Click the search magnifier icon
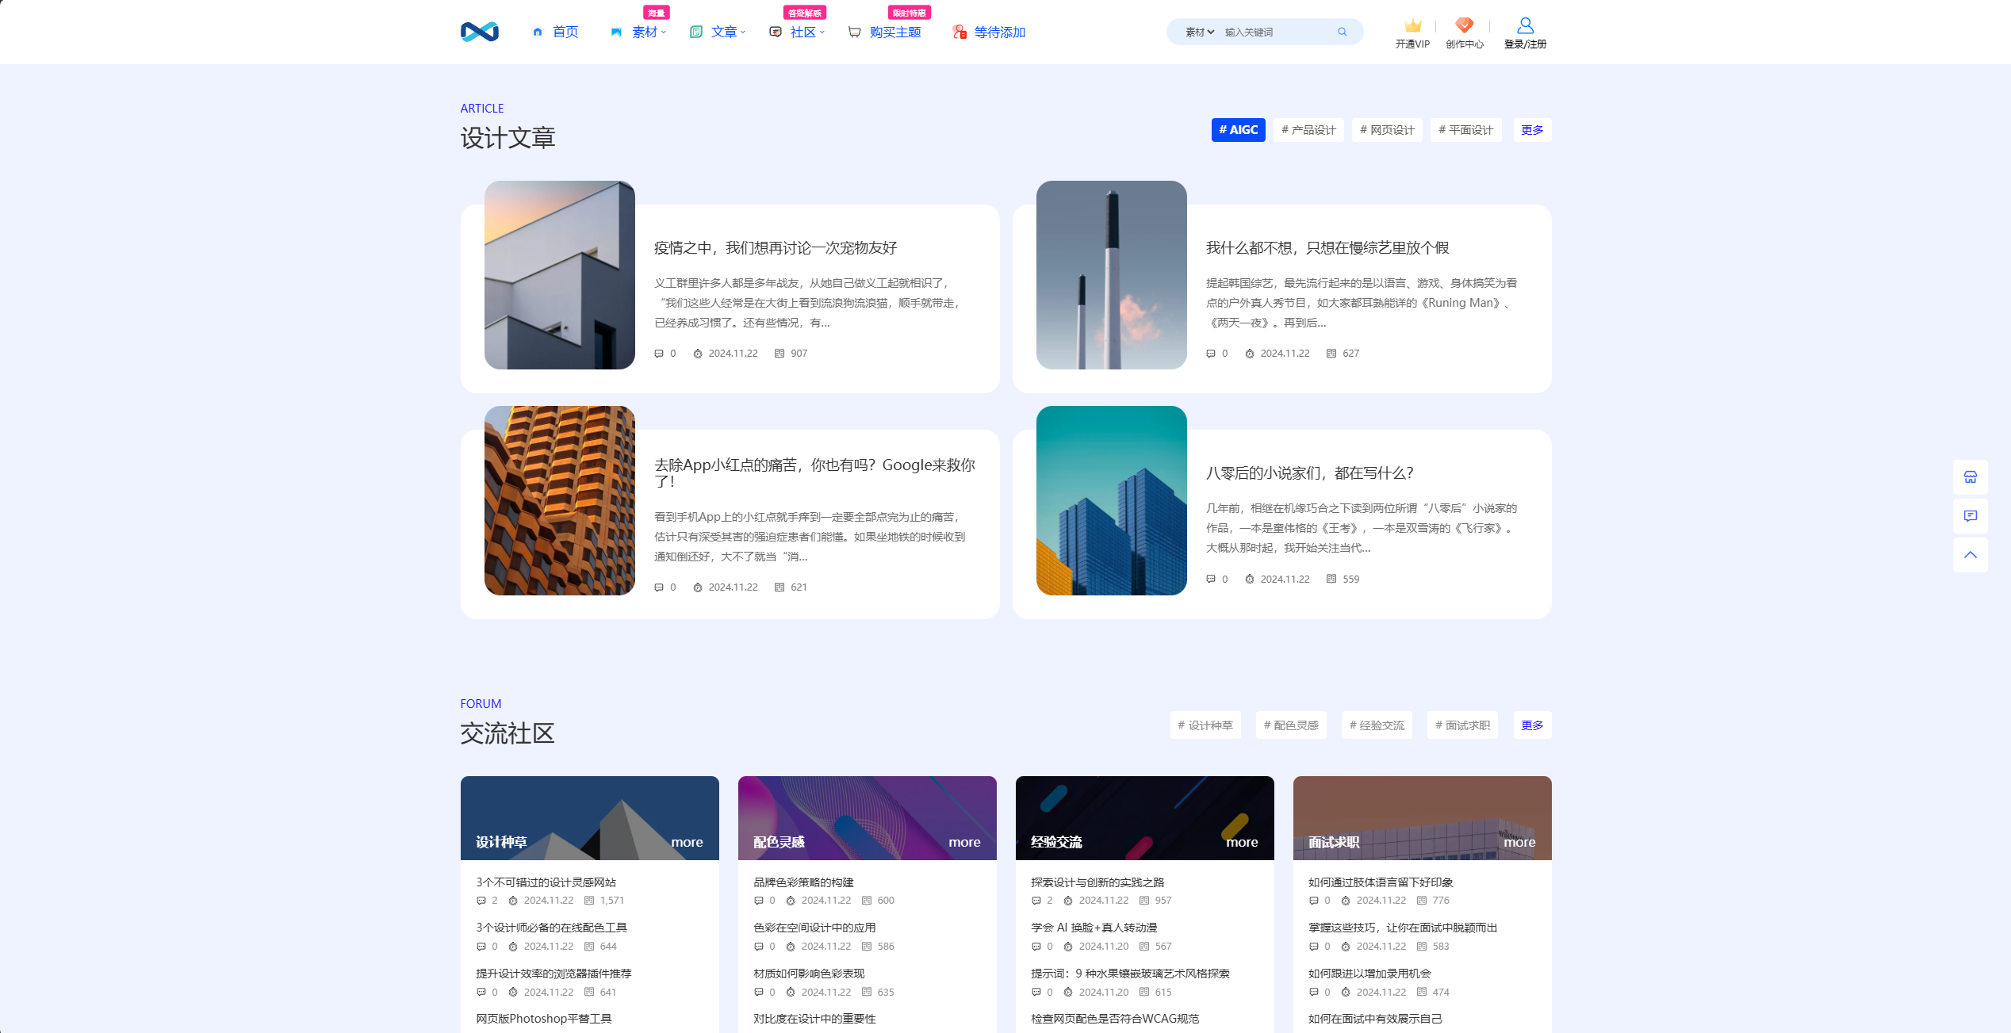Image resolution: width=2011 pixels, height=1033 pixels. (1343, 32)
